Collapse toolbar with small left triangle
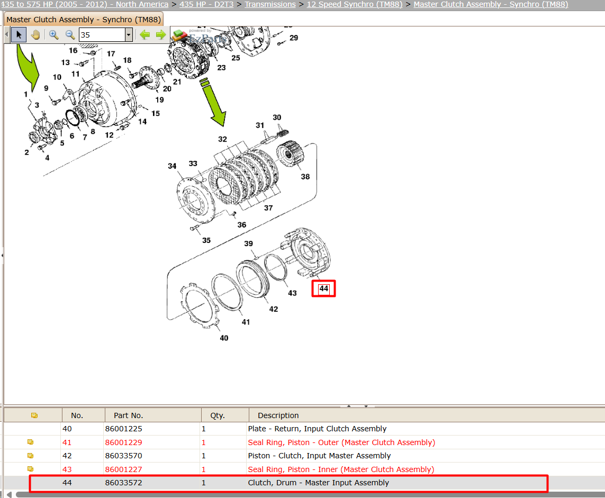 [6, 35]
